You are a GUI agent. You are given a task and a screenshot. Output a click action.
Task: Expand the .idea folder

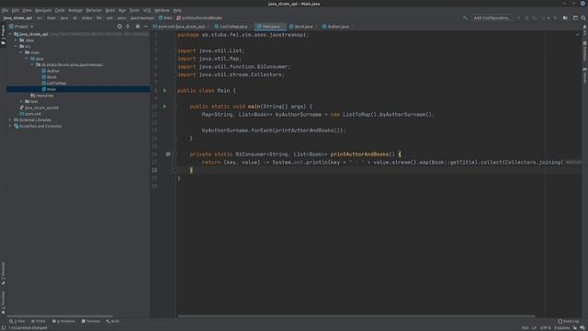coord(16,40)
